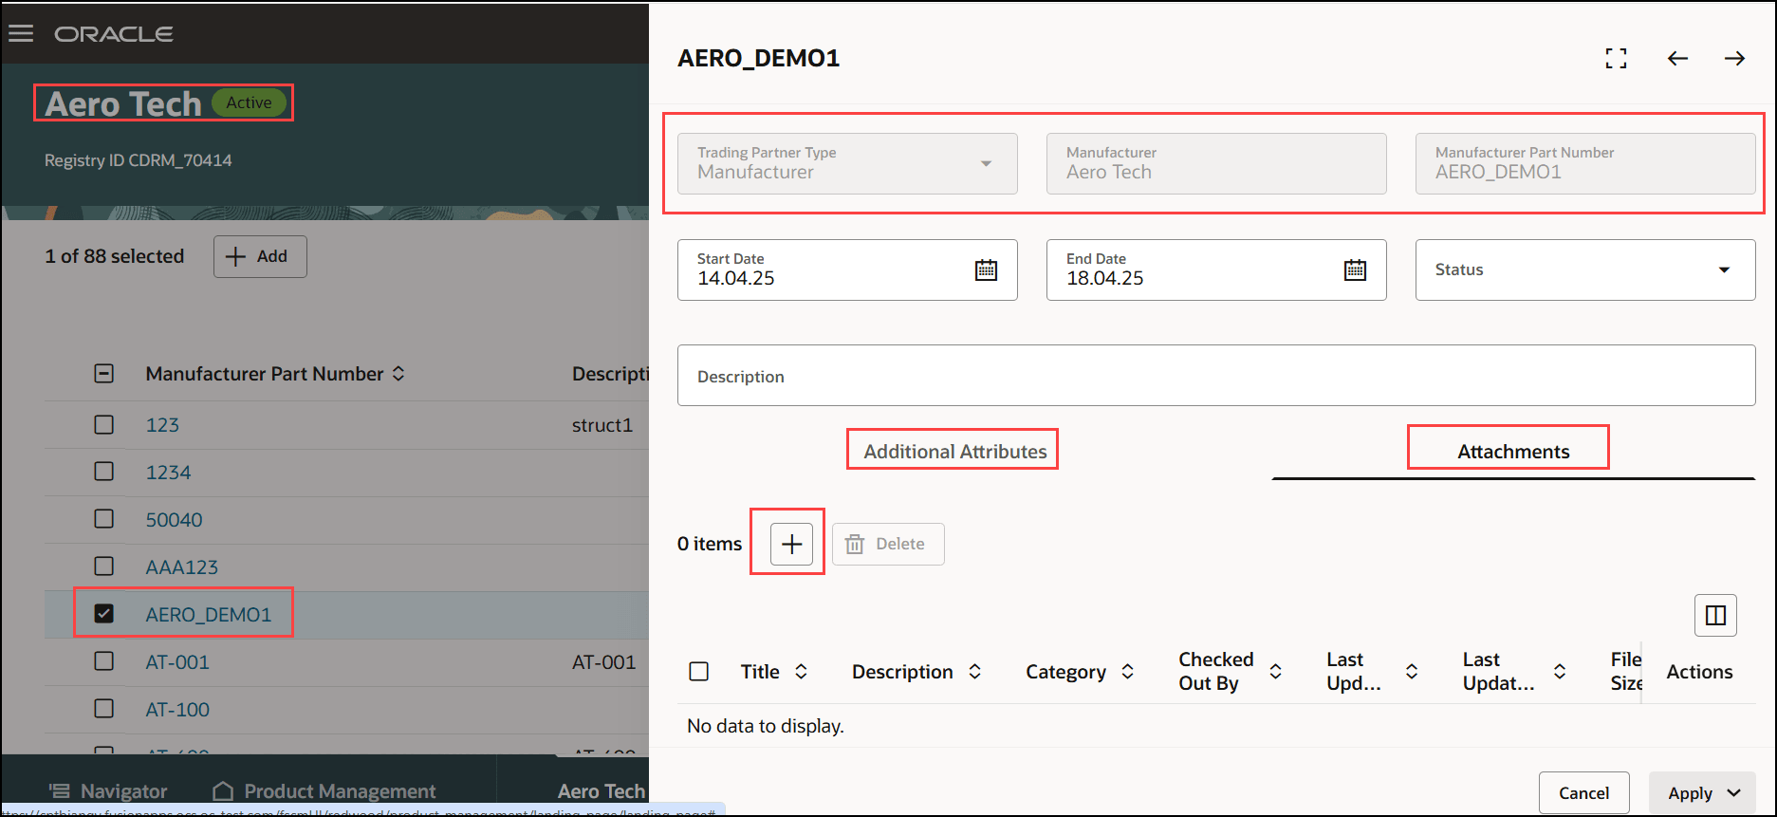Switch to the Attachments tab
The image size is (1777, 817).
tap(1513, 452)
